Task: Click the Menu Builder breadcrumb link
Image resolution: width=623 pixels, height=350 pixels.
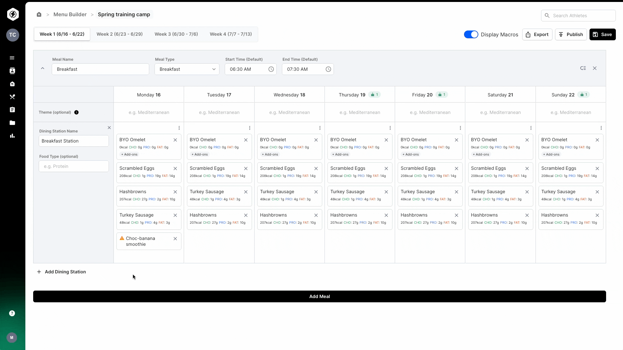Action: tap(70, 15)
